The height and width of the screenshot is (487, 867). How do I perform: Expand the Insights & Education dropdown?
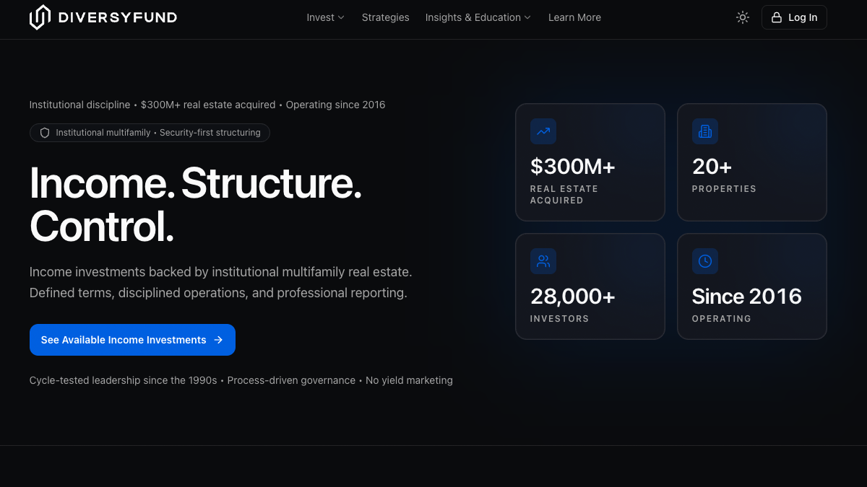click(x=478, y=17)
